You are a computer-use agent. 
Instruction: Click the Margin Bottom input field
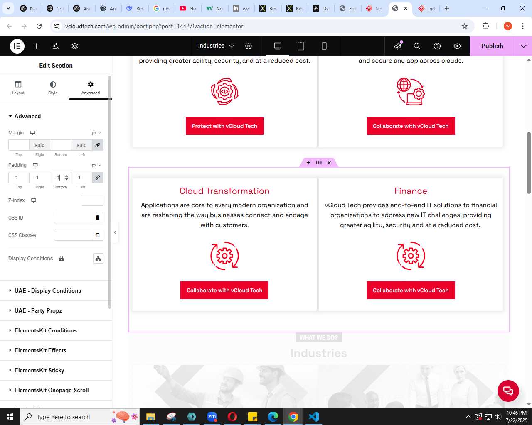[61, 145]
